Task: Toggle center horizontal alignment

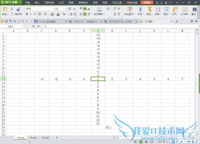Action: [85, 14]
